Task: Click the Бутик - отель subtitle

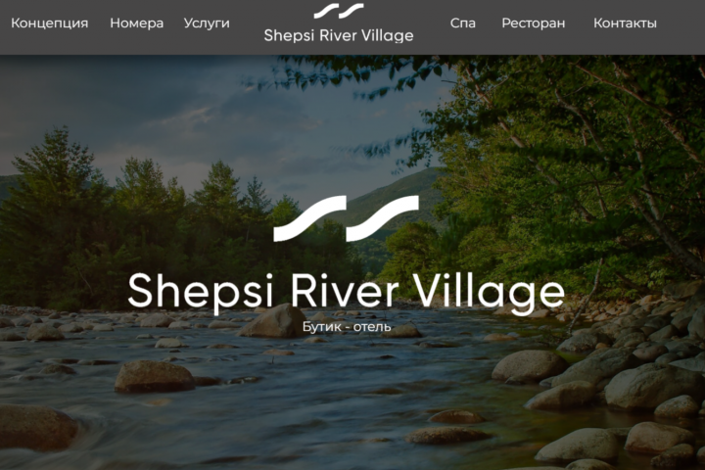Action: [347, 326]
